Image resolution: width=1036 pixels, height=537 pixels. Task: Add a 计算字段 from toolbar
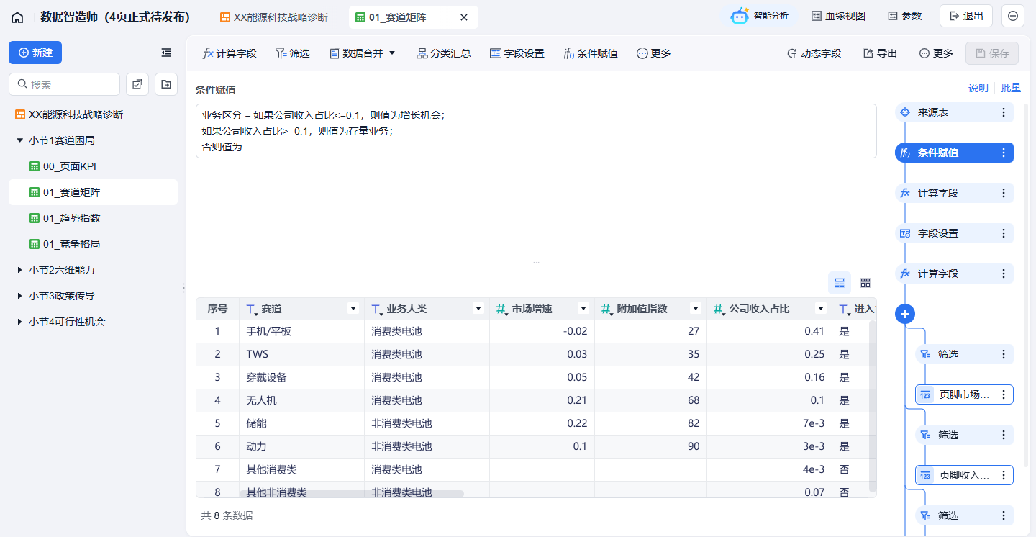point(230,53)
